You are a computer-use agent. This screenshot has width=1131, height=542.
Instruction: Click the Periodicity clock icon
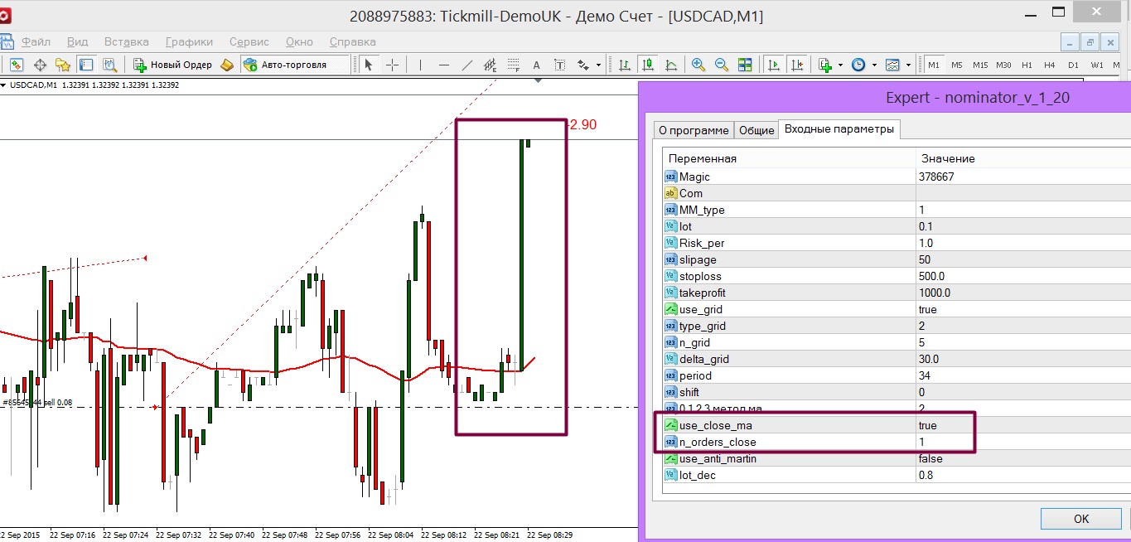click(x=858, y=65)
